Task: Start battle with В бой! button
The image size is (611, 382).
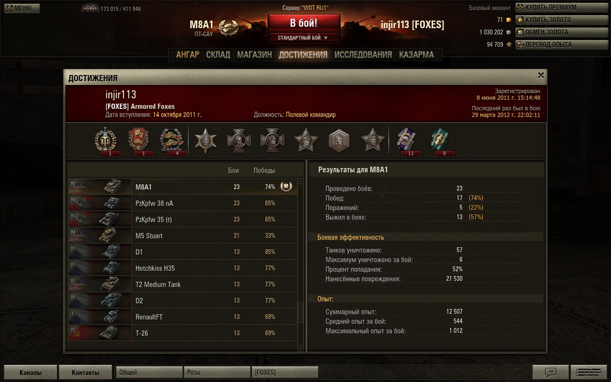Action: [x=304, y=23]
